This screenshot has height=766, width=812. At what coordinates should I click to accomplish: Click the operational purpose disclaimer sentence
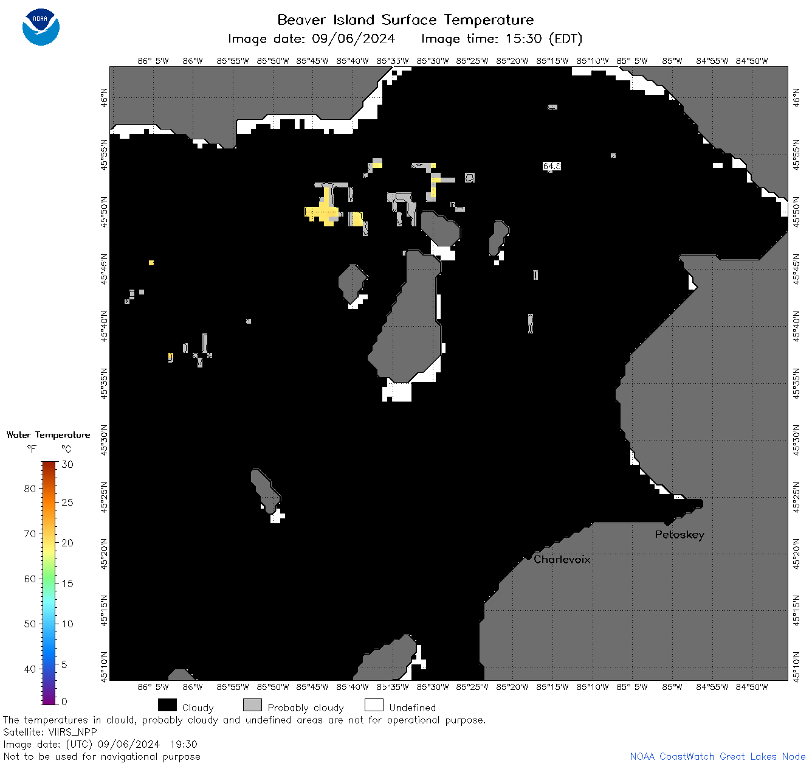pyautogui.click(x=244, y=720)
